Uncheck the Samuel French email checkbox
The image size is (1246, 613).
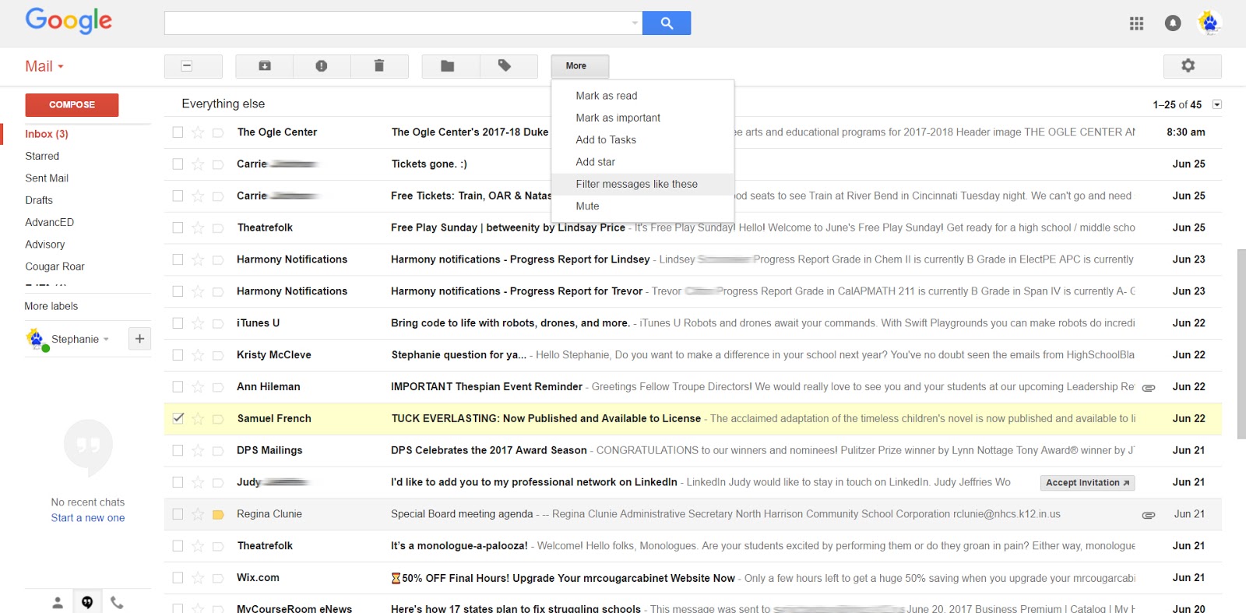(x=178, y=418)
